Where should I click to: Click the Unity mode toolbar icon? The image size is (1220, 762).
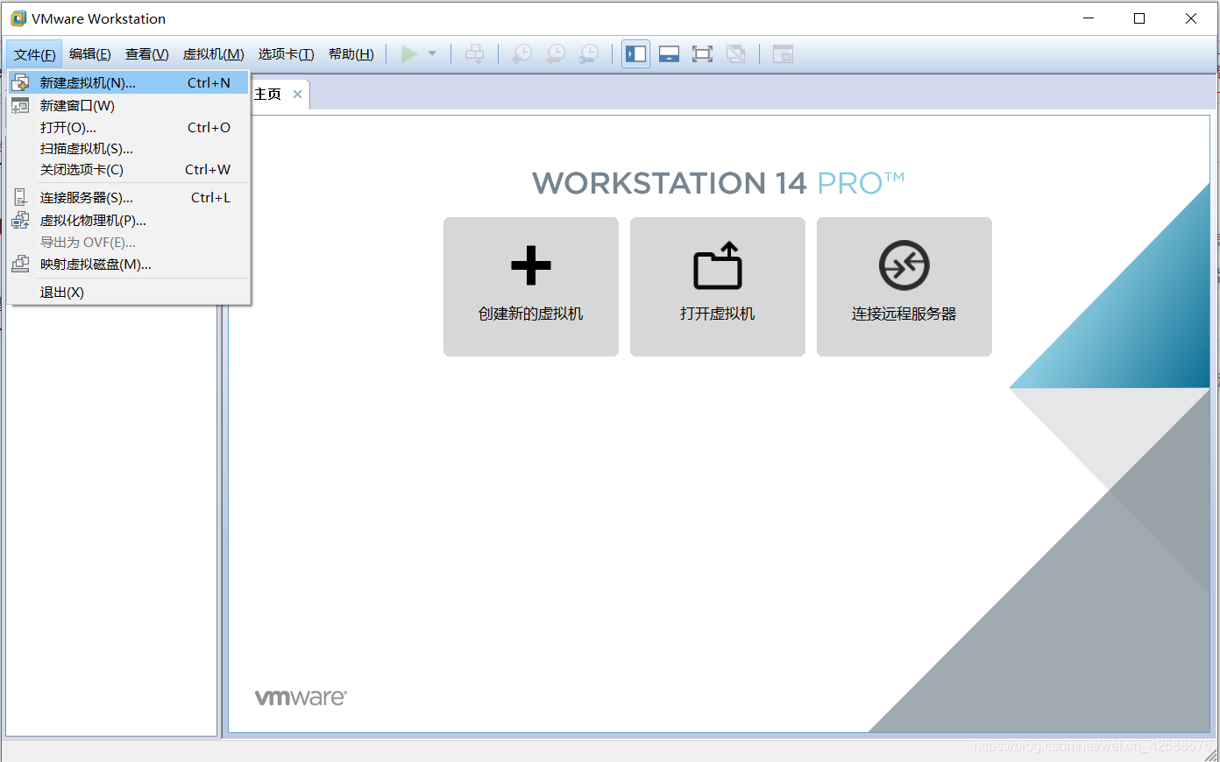[x=736, y=54]
